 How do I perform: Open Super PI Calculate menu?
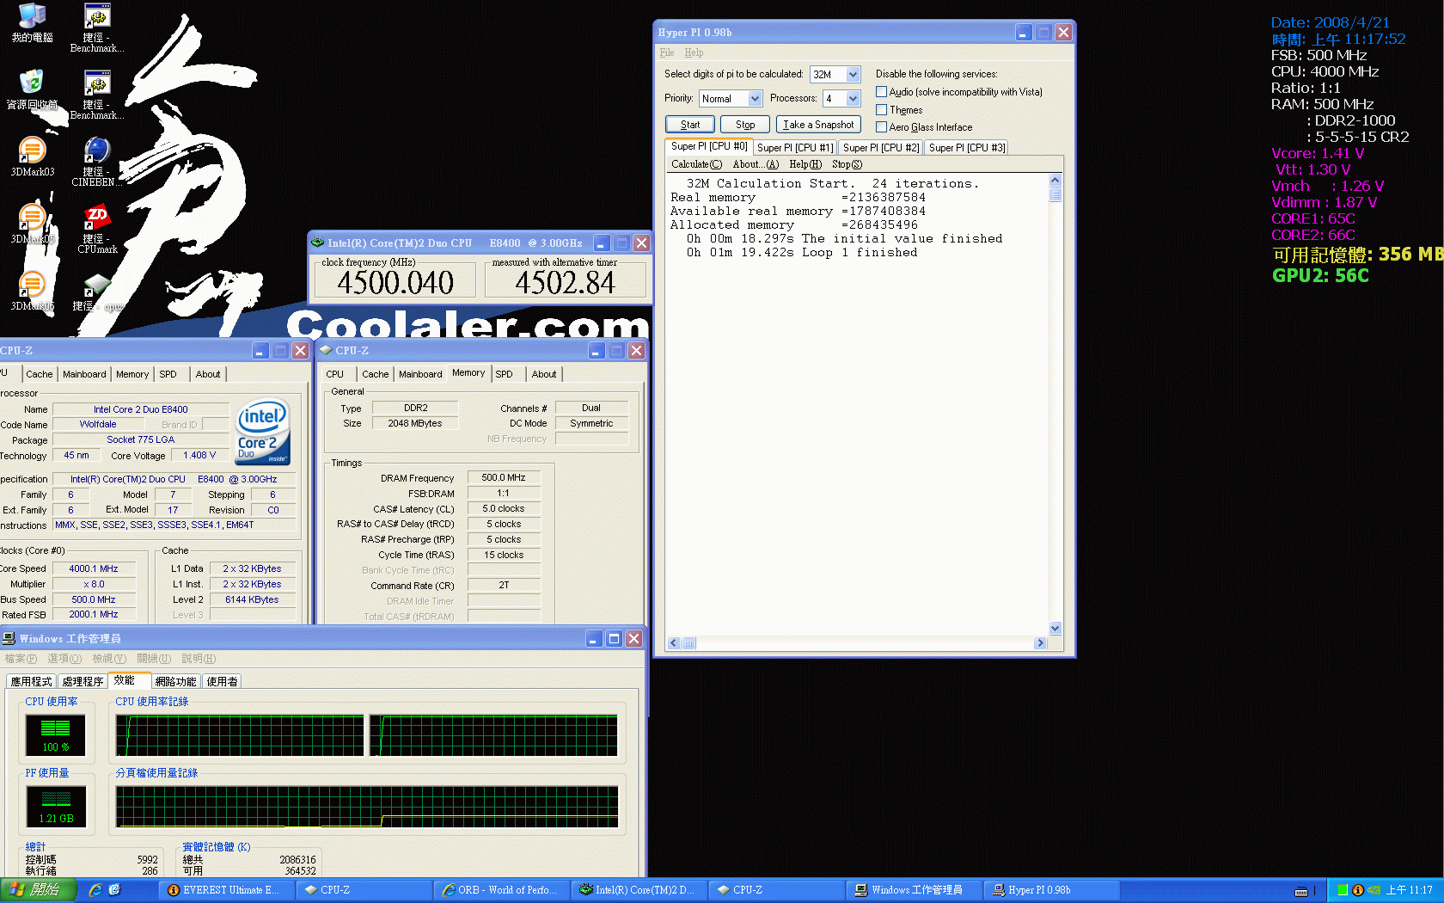point(696,164)
